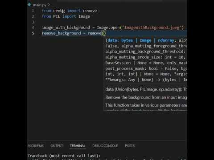
Task: Click 'Traceback (most recent call last)' terminal line
Action: (64, 156)
